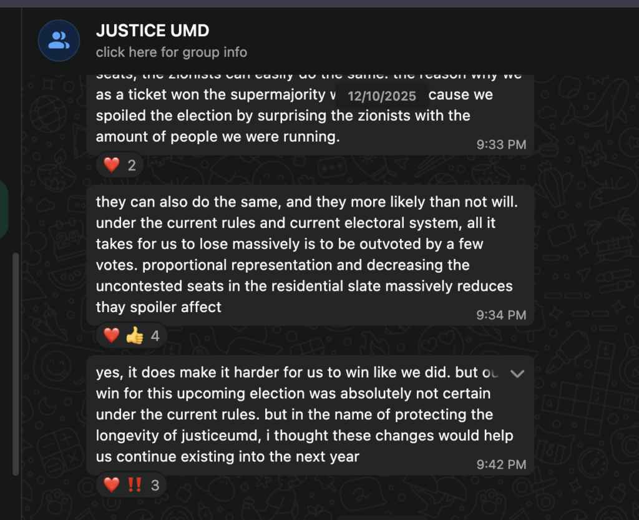
Task: Show reaction count 2 under the first message
Action: pyautogui.click(x=132, y=165)
